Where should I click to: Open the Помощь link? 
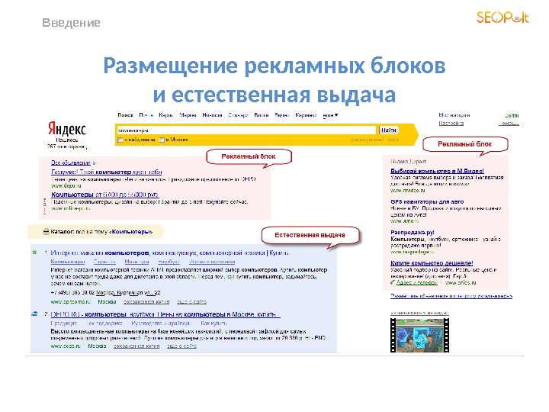[x=509, y=124]
